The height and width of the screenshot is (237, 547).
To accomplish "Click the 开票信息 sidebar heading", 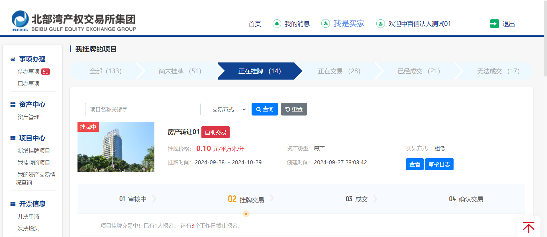I will (x=32, y=204).
